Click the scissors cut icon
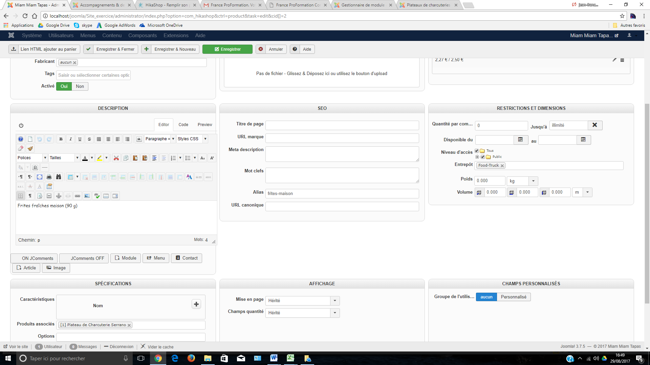 (x=116, y=158)
